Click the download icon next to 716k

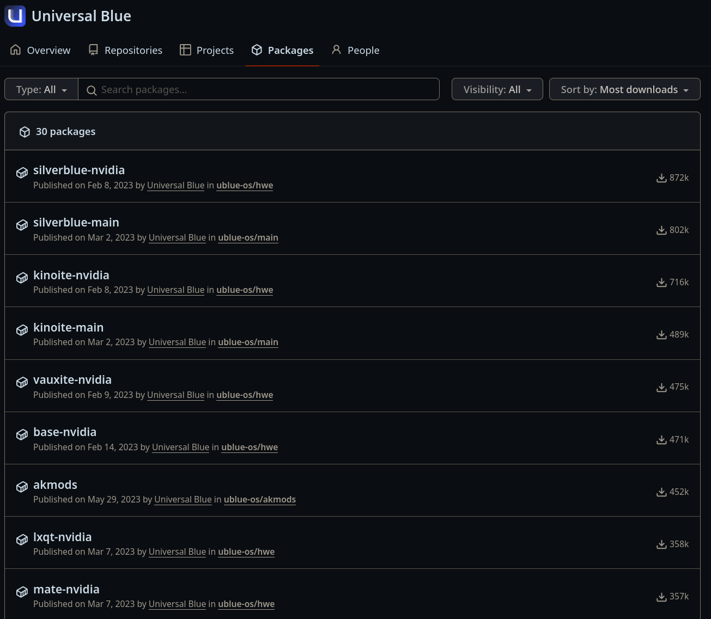pos(661,283)
